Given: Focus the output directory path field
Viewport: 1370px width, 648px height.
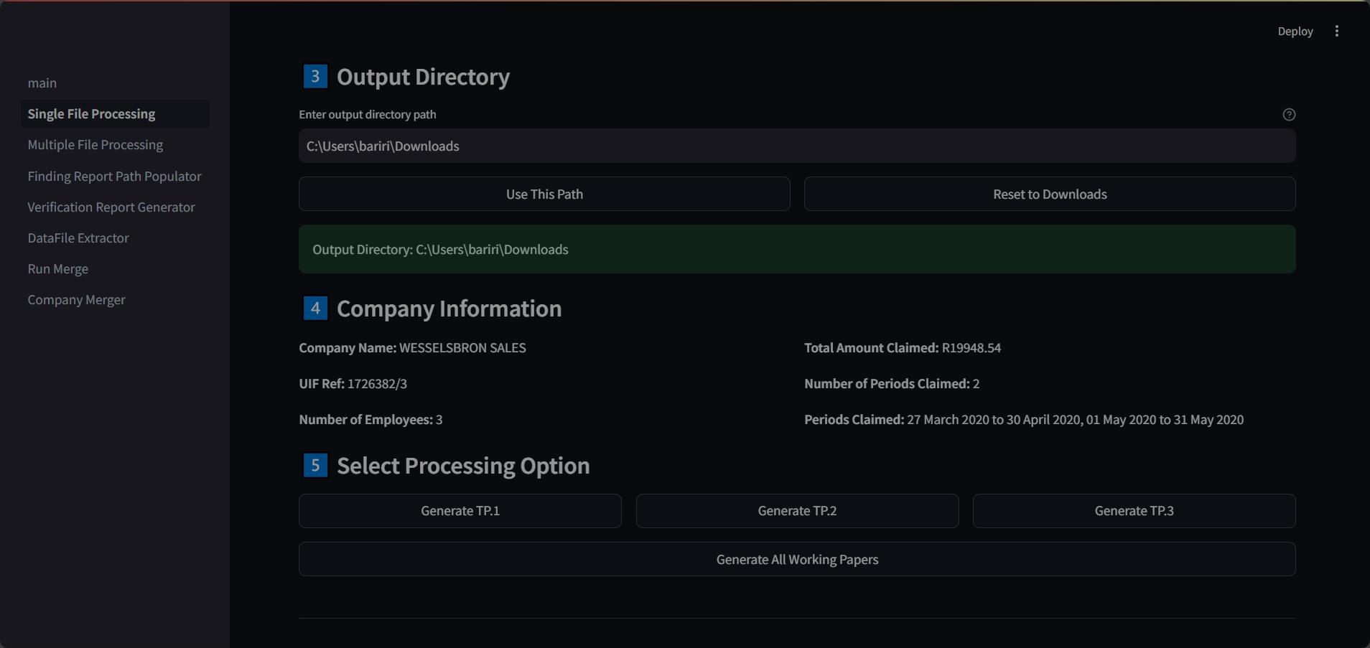Looking at the screenshot, I should tap(797, 146).
